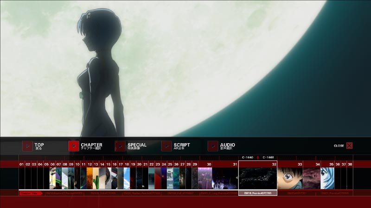The image size is (371, 208).
Task: Select chapter 32 thumbnail
Action: [x=258, y=178]
